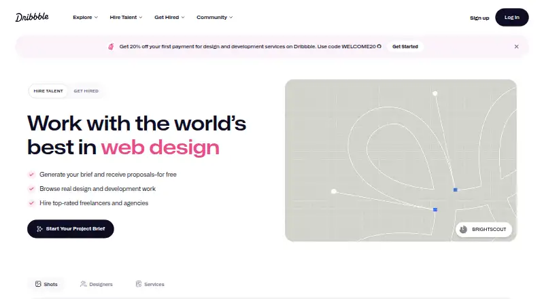544x299 pixels.
Task: Click the Get Started button in banner
Action: coord(405,46)
